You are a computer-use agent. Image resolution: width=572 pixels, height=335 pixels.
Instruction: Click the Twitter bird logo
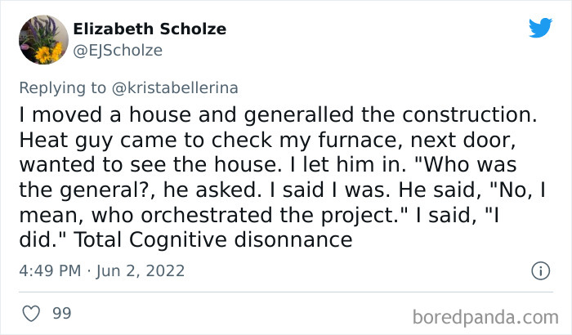540,28
